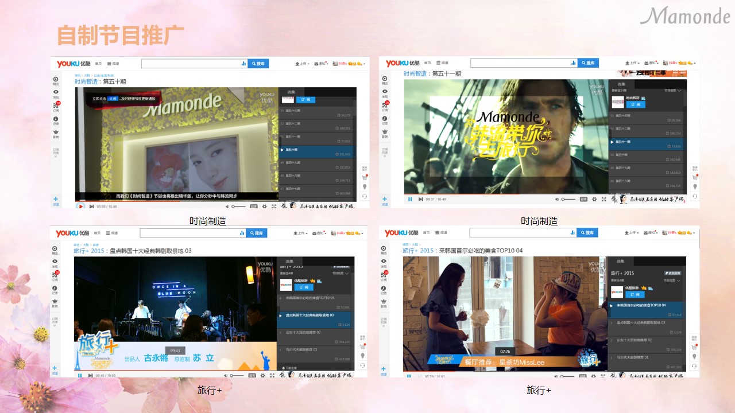Select 第四十九期 in 第五十期 window playlist
The height and width of the screenshot is (413, 735).
pos(315,165)
